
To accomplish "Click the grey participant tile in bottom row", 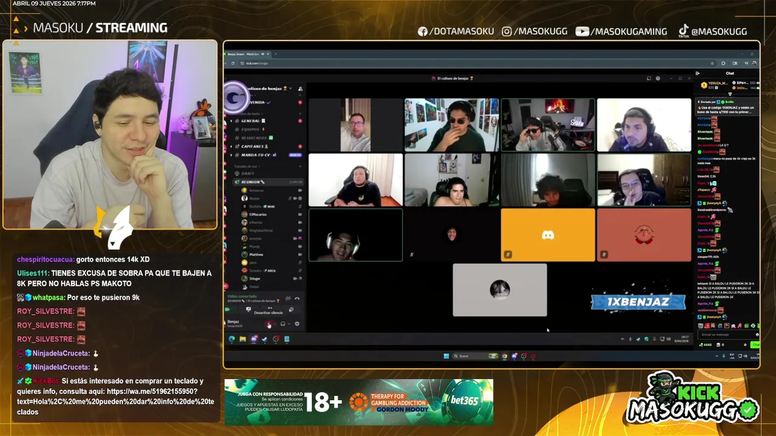I will (500, 289).
